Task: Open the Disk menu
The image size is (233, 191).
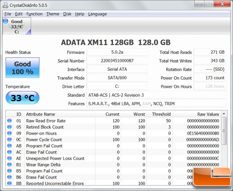Action: coord(67,14)
